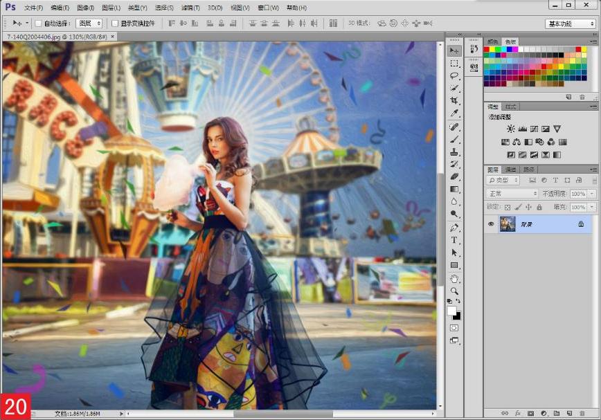The image size is (601, 420).
Task: Add a Photo Filter adjustment
Action: 539,142
